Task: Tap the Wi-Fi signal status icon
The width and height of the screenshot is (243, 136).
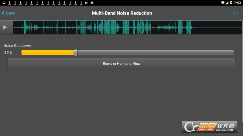Action: click(223, 3)
